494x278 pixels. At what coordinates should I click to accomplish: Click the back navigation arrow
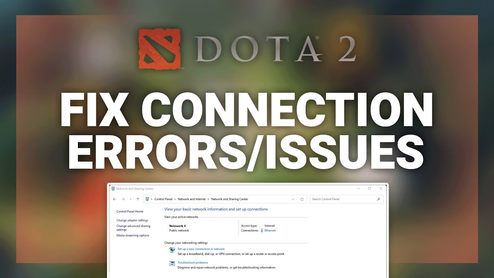pyautogui.click(x=114, y=199)
